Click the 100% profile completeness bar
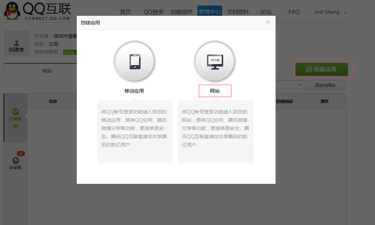Viewport: 375px width, 225px height. (70, 52)
